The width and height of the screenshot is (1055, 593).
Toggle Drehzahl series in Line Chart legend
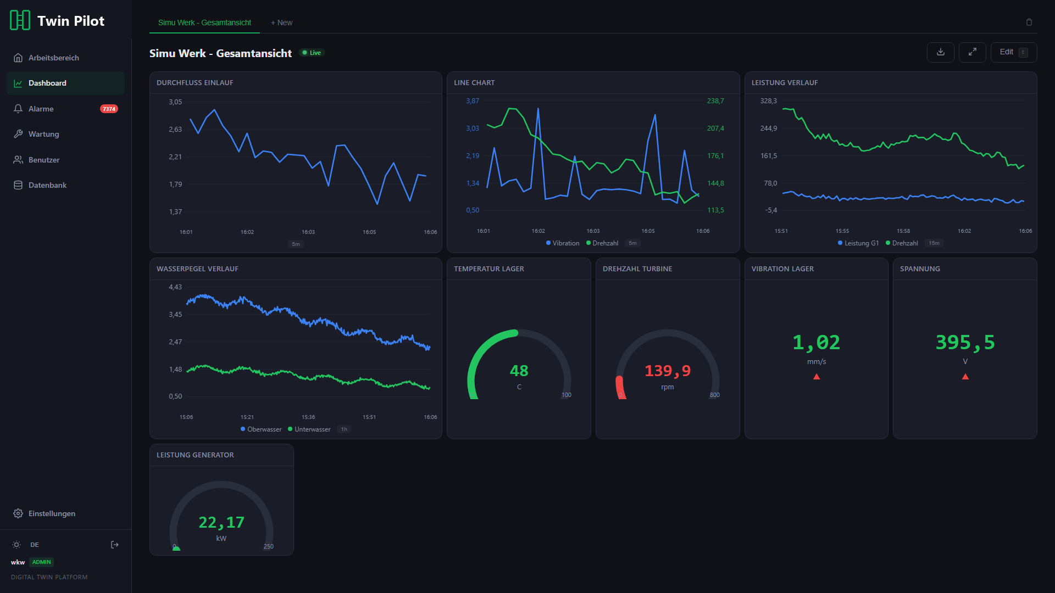(602, 243)
